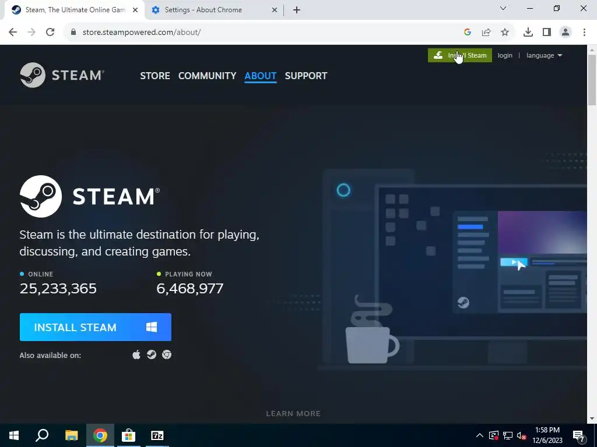Close the Settings - About Chrome tab

275,10
